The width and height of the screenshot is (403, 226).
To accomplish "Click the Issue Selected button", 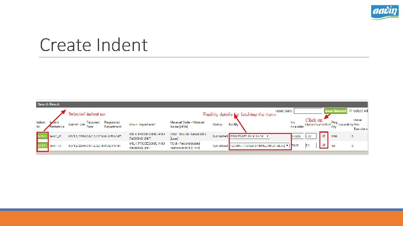I will [x=335, y=110].
